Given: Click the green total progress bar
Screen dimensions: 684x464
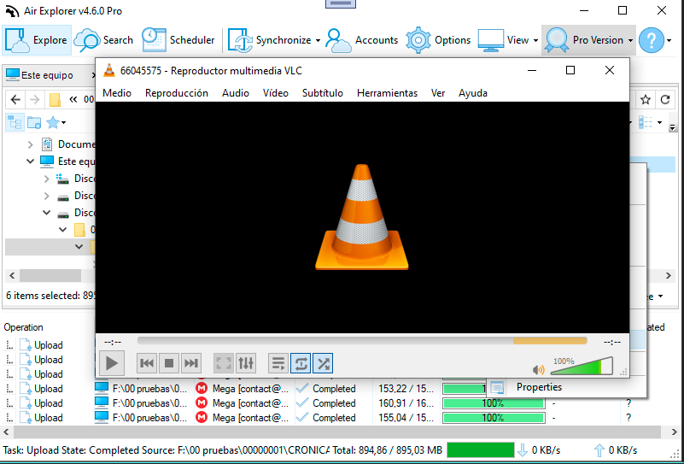Looking at the screenshot, I should point(480,449).
